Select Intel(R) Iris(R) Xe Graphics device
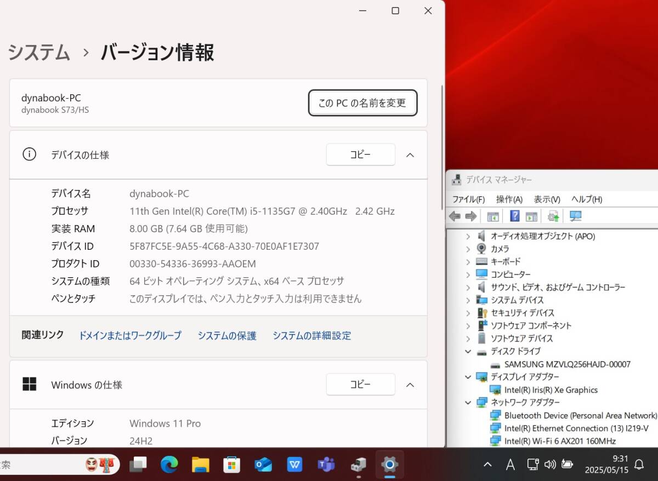 pos(551,390)
